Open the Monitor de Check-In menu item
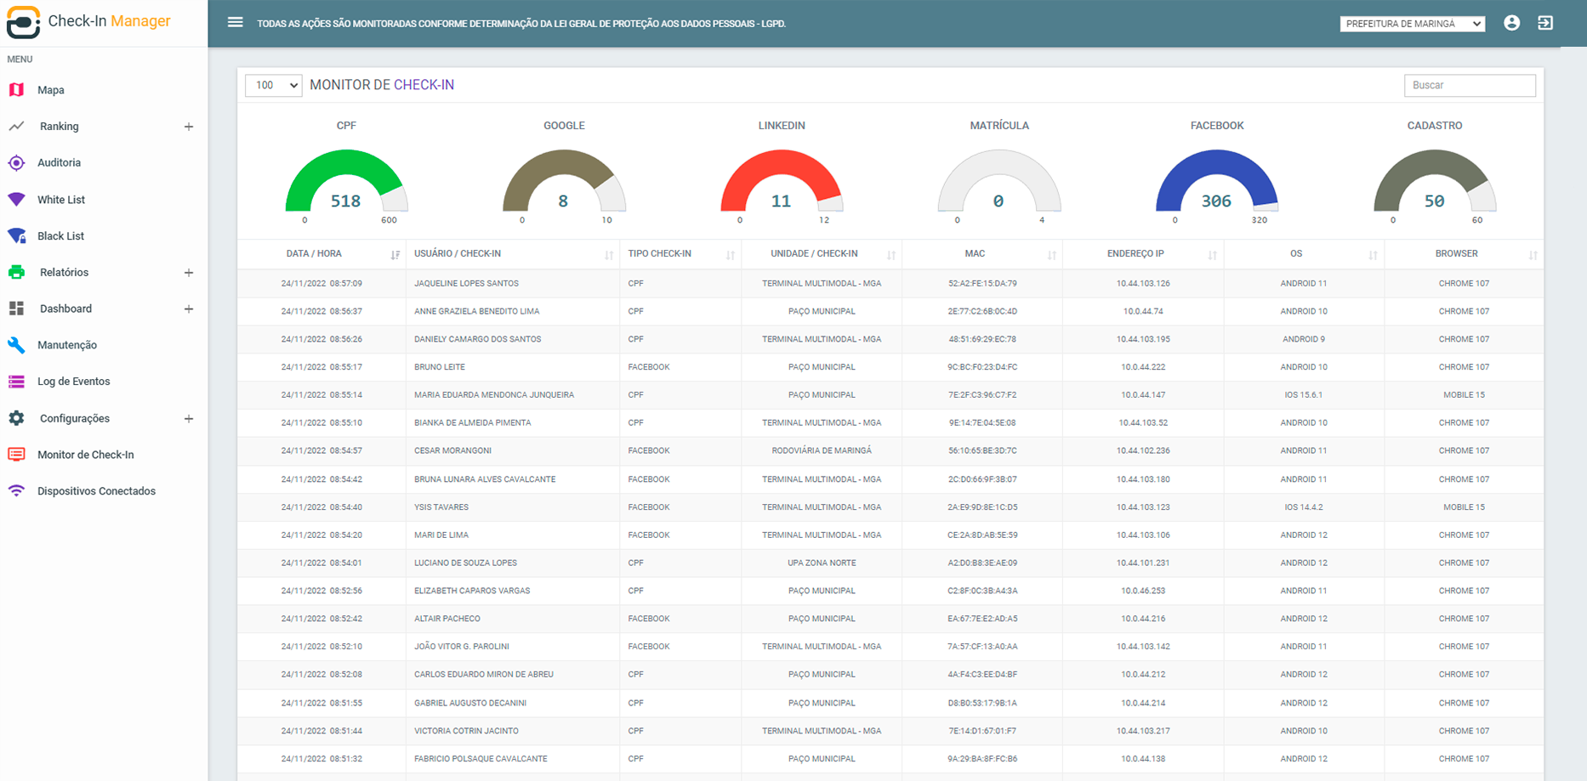This screenshot has height=781, width=1587. point(86,455)
